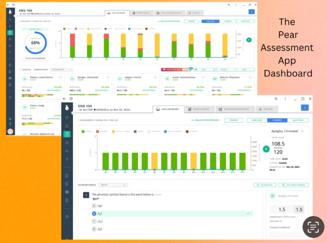Go back using the front window's back arrow
The height and width of the screenshot is (243, 327).
[64, 99]
